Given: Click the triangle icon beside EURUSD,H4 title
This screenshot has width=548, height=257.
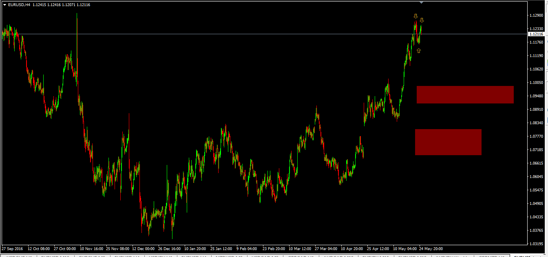Looking at the screenshot, I should click(4, 5).
